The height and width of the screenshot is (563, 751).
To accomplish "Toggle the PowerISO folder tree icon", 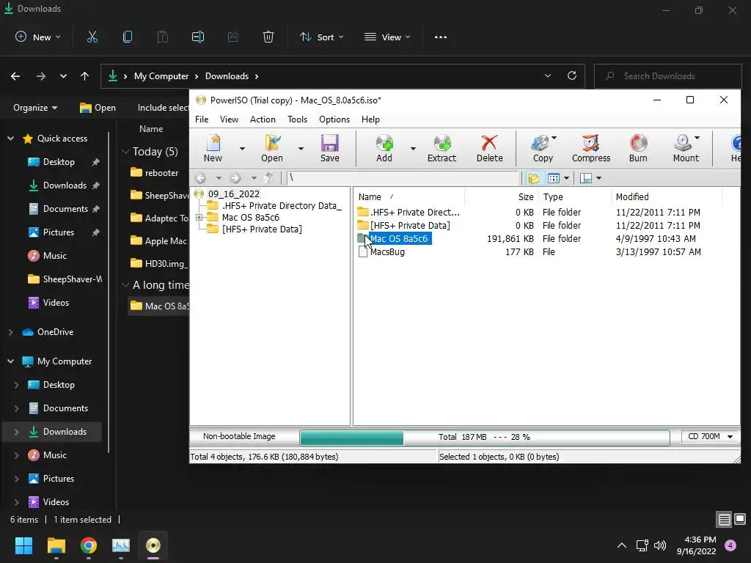I will pyautogui.click(x=534, y=179).
